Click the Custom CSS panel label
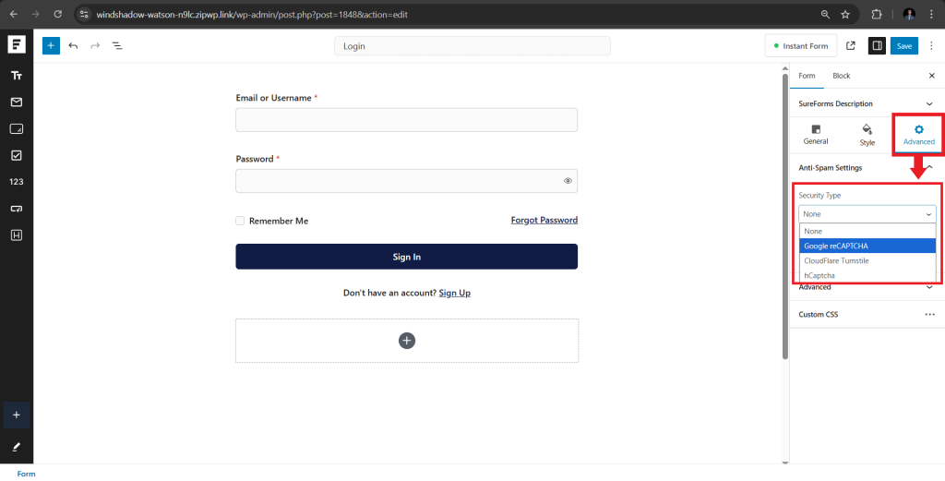Image resolution: width=945 pixels, height=481 pixels. [818, 315]
